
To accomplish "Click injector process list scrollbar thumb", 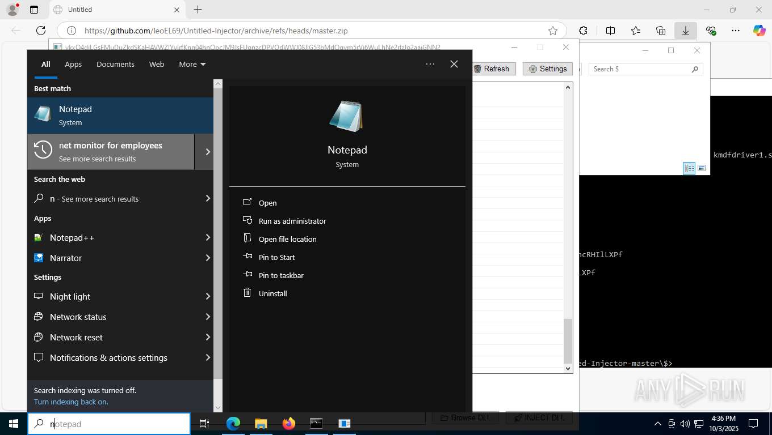I will [x=568, y=341].
